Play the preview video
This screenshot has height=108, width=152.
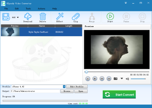(88, 79)
